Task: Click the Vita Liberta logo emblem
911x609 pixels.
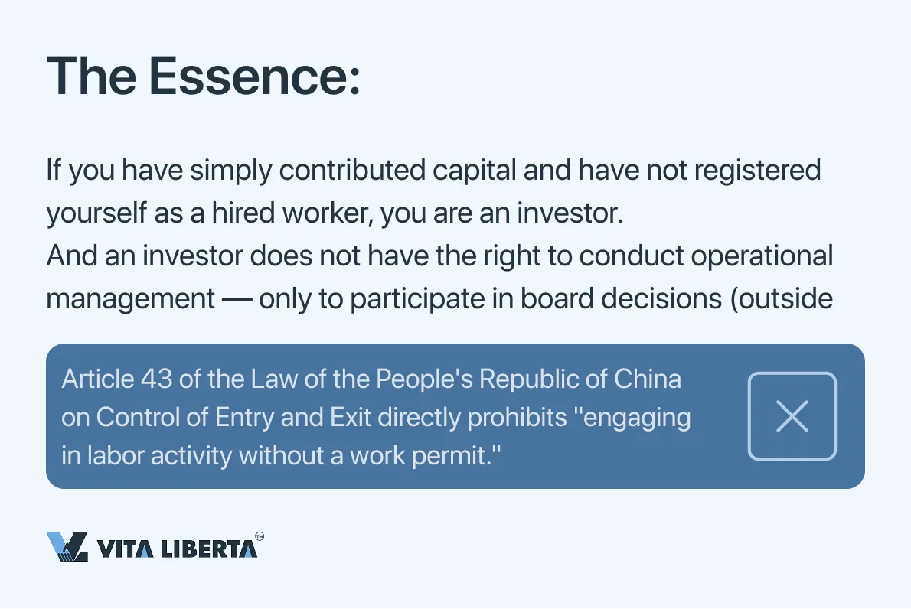Action: click(x=67, y=547)
